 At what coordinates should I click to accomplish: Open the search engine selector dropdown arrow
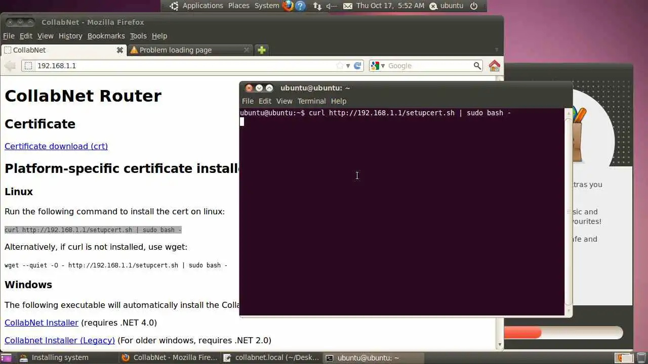tap(383, 66)
